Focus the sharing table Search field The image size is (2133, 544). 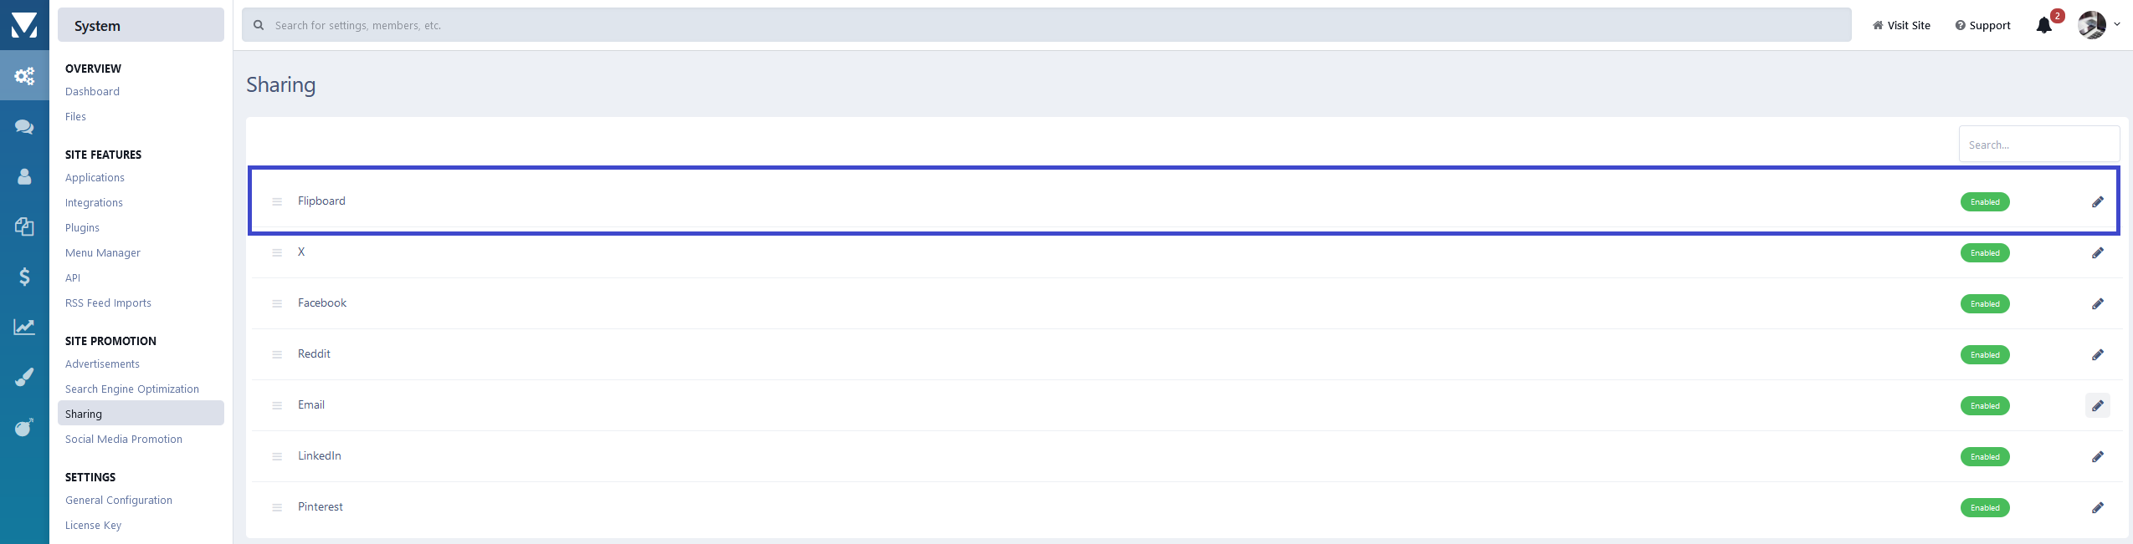coord(2038,145)
